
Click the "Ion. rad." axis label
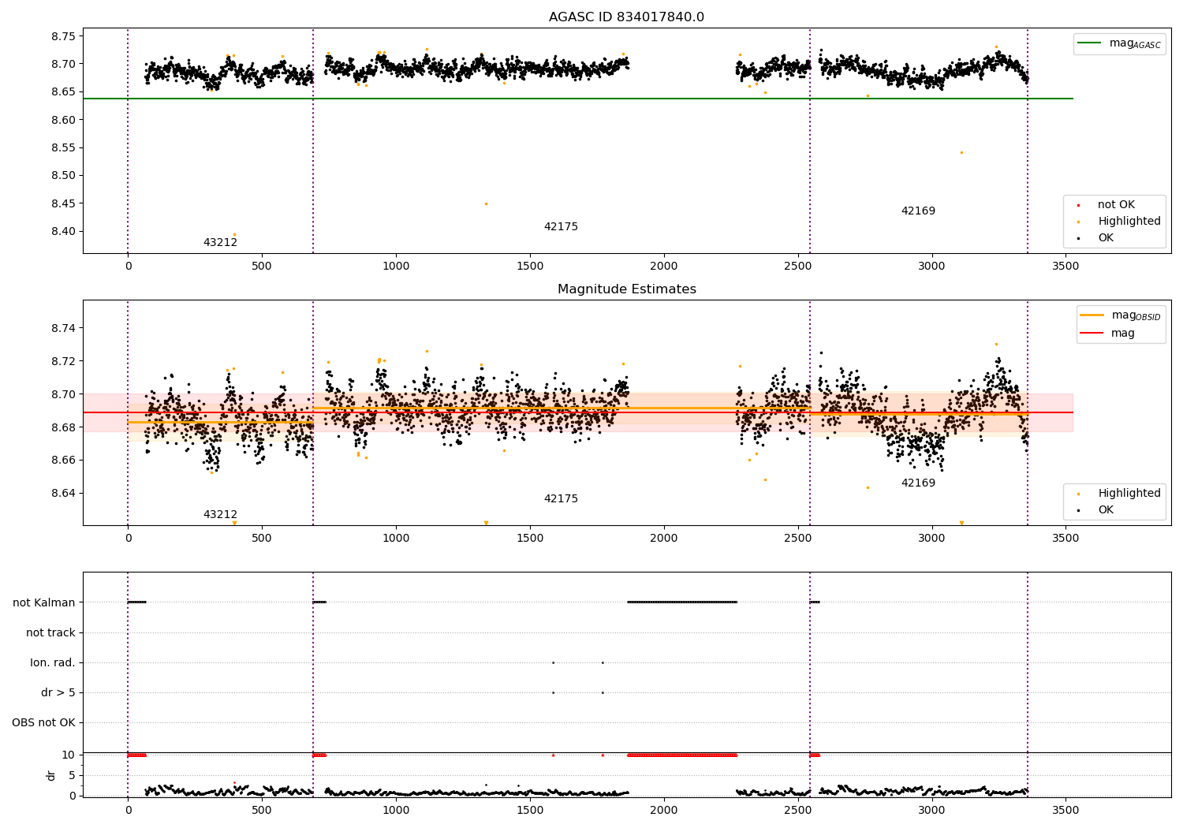coord(53,663)
